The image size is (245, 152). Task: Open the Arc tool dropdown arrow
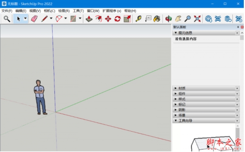click(66, 18)
